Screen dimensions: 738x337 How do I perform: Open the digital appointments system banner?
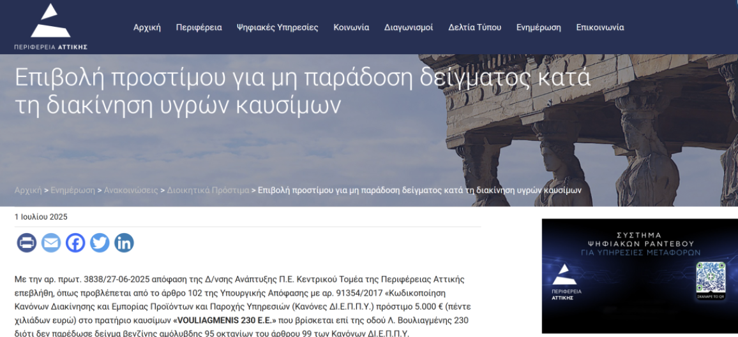point(640,276)
